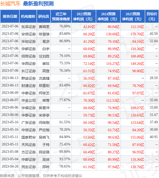Click institution 华泰证券
Viewport: 159px width, 178px height.
(29, 115)
